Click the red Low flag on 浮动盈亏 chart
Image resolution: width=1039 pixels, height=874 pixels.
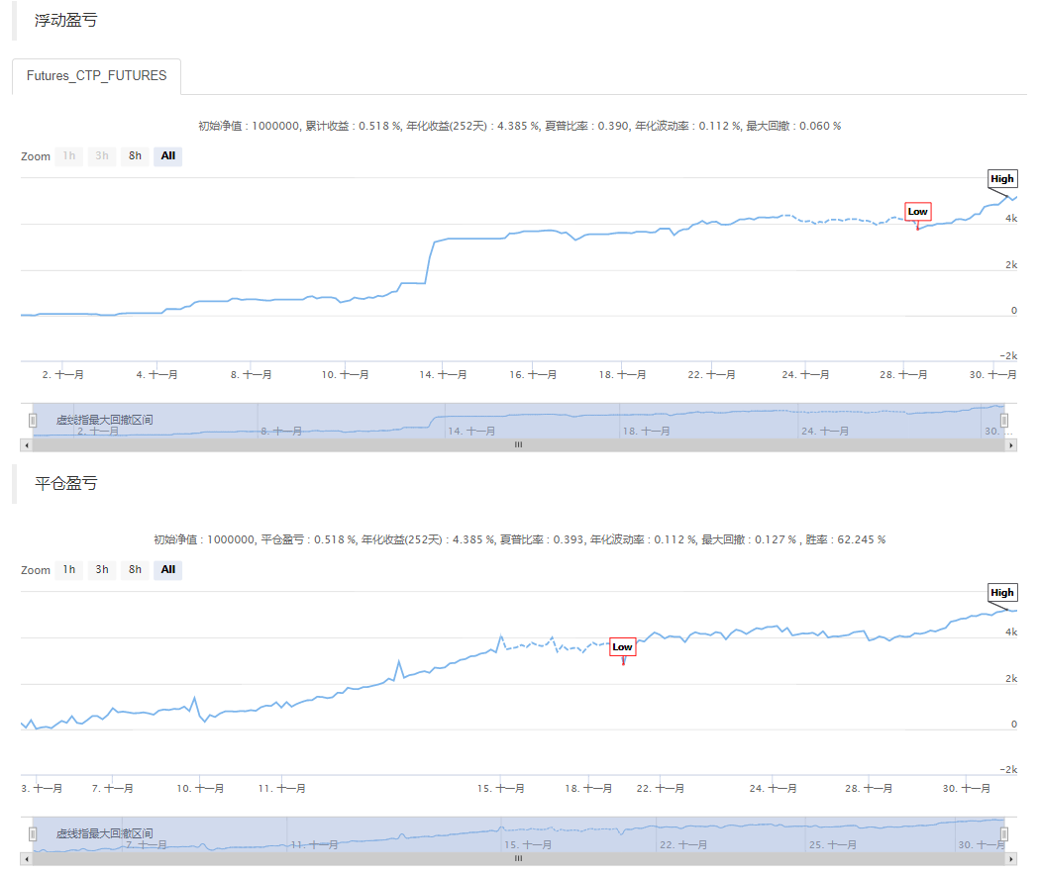point(917,211)
